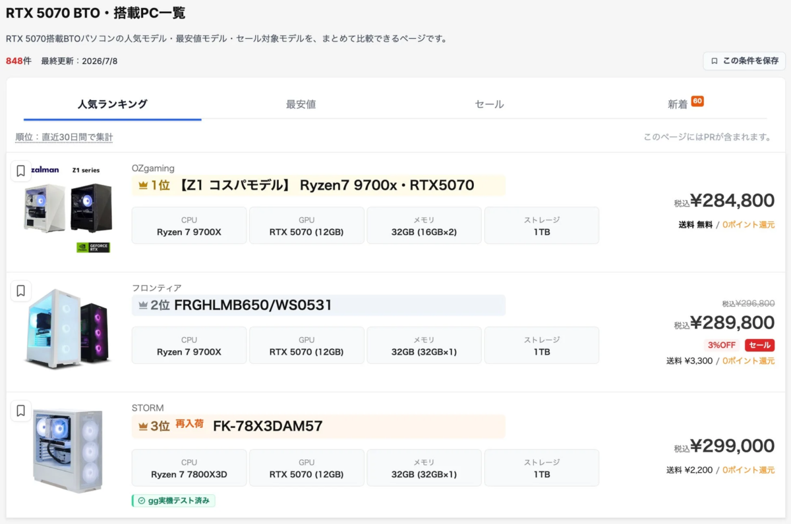Click the struck-through ¥296,800 original price

click(x=755, y=303)
